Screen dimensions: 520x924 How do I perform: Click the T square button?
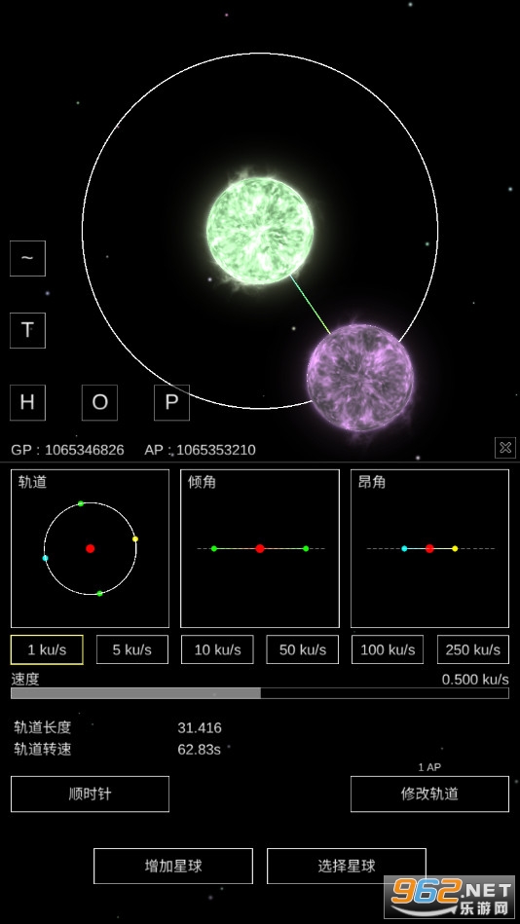tap(27, 330)
